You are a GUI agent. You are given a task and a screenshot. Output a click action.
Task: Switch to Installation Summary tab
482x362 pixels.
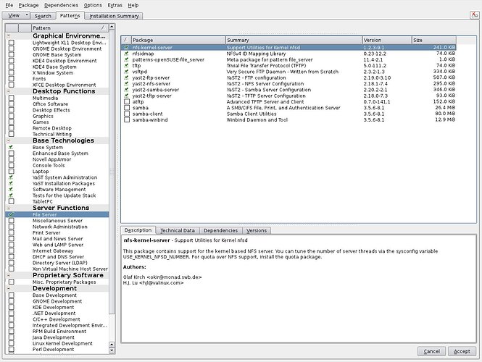coord(114,16)
